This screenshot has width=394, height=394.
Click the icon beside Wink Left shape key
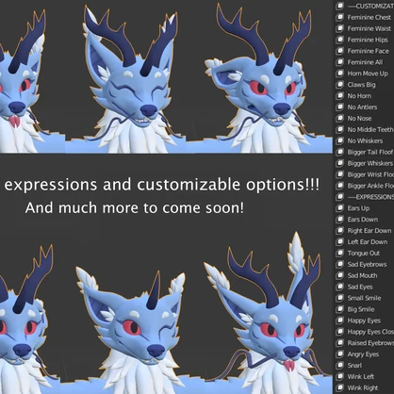[339, 377]
